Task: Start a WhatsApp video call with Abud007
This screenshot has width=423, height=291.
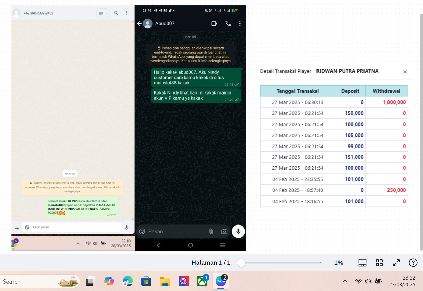Action: (x=214, y=24)
